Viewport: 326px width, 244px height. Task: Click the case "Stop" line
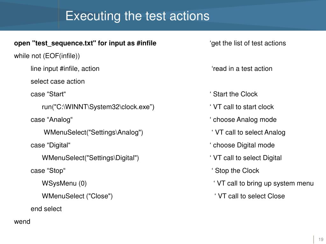(48, 171)
